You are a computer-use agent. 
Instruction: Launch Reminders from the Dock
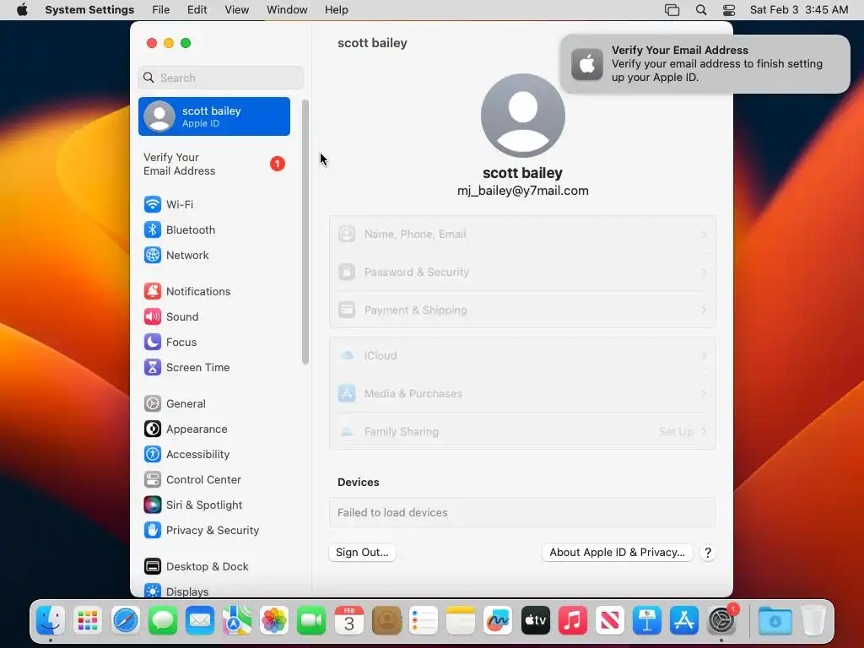click(x=424, y=620)
